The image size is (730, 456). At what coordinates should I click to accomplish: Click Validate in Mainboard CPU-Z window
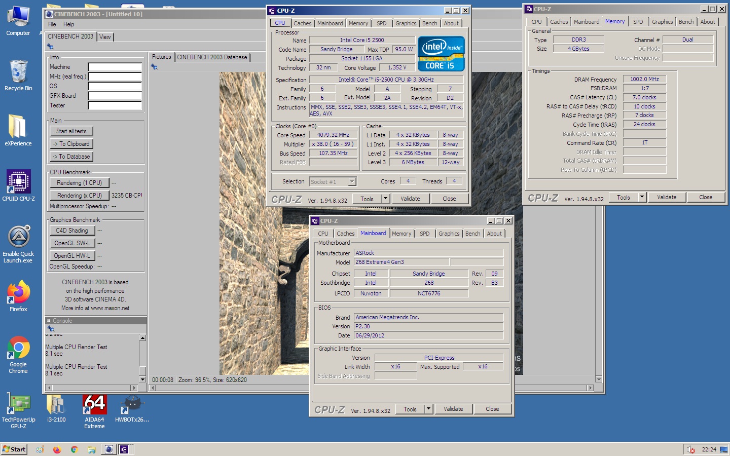coord(453,409)
